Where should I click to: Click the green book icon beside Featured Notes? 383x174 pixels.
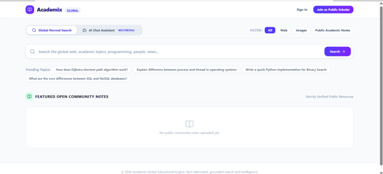29,96
